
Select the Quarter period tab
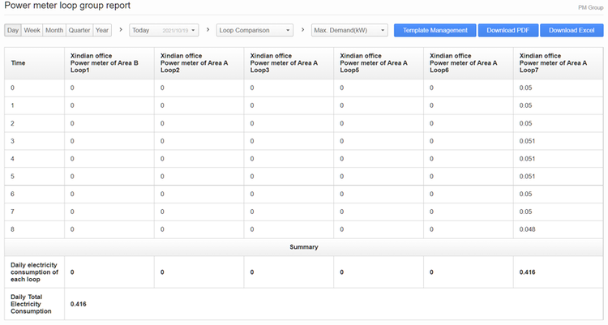[79, 31]
